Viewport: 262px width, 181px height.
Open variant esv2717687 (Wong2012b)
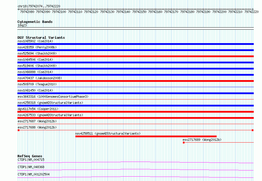(x=37, y=121)
